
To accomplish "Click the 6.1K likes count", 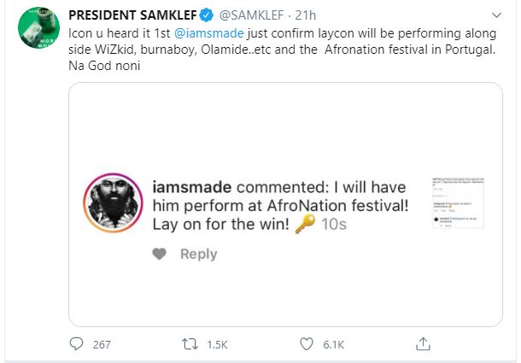I will pyautogui.click(x=334, y=344).
